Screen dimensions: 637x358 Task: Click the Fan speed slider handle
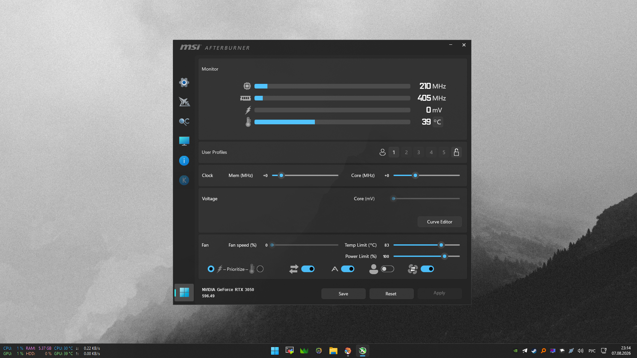[272, 245]
